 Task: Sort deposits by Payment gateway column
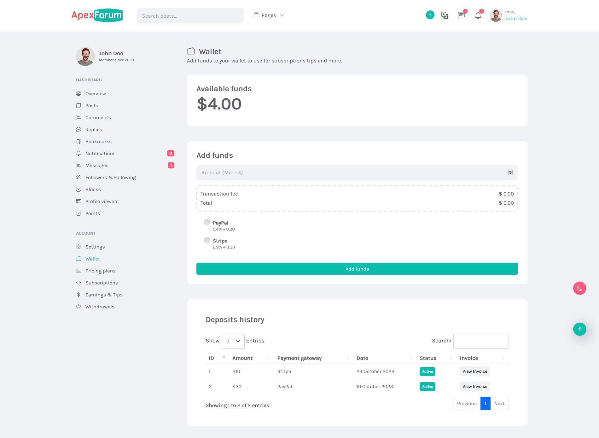pos(314,358)
